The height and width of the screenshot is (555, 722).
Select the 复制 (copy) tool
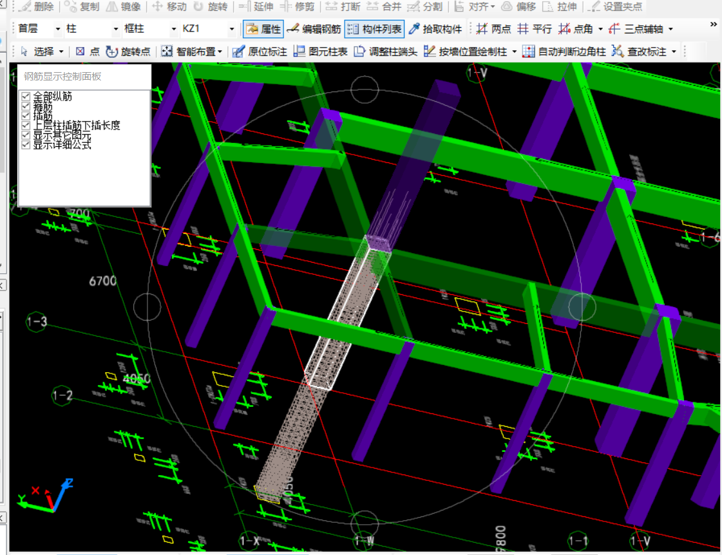pos(82,6)
